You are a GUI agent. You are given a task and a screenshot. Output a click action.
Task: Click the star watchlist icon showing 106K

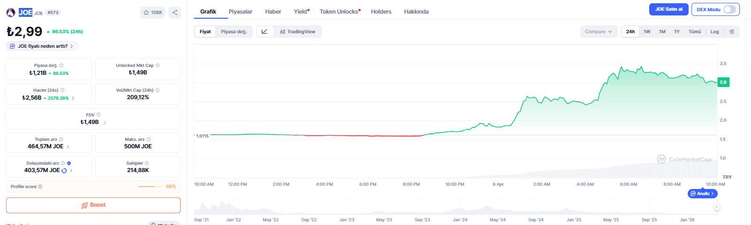tap(152, 13)
